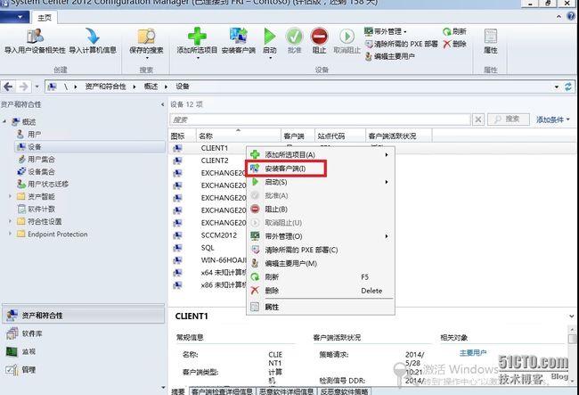This screenshot has width=579, height=395.
Task: Expand the Endpoint Protection folder
Action: 10,234
